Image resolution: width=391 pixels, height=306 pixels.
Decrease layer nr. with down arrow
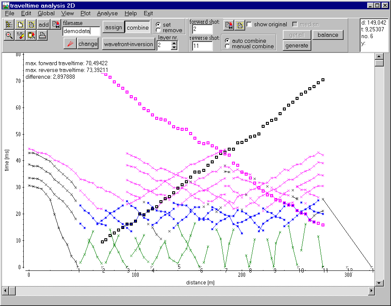pyautogui.click(x=174, y=47)
